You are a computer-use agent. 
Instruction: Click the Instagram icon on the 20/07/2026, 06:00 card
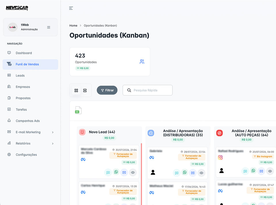click(221, 157)
